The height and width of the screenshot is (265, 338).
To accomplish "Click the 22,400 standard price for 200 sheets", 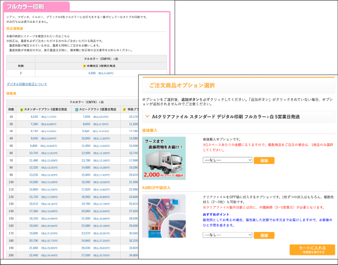I will [34, 255].
